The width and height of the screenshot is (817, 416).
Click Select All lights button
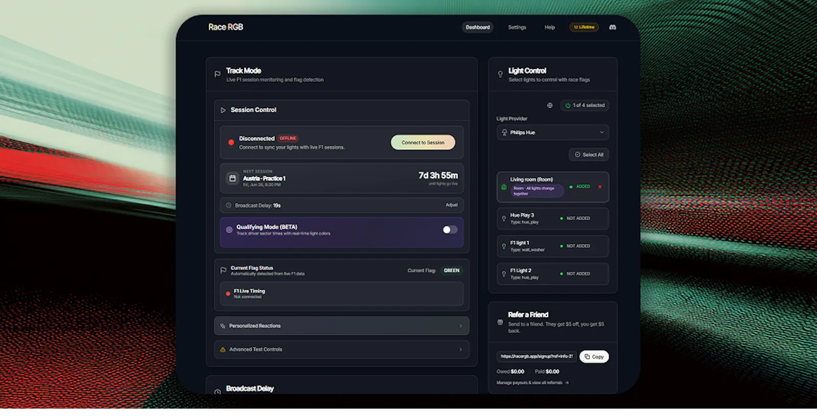coord(589,154)
